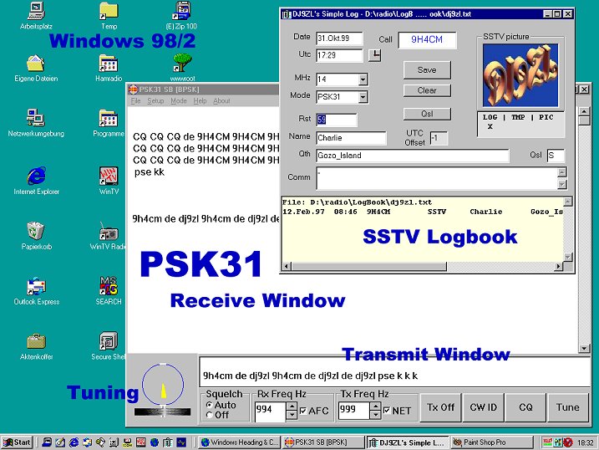Image resolution: width=599 pixels, height=450 pixels.
Task: Click the Date field 31.Okt.99
Action: [339, 38]
